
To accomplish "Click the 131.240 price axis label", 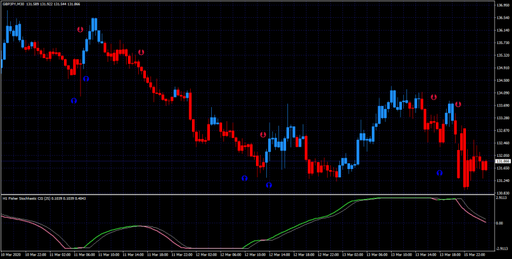I will (x=503, y=181).
